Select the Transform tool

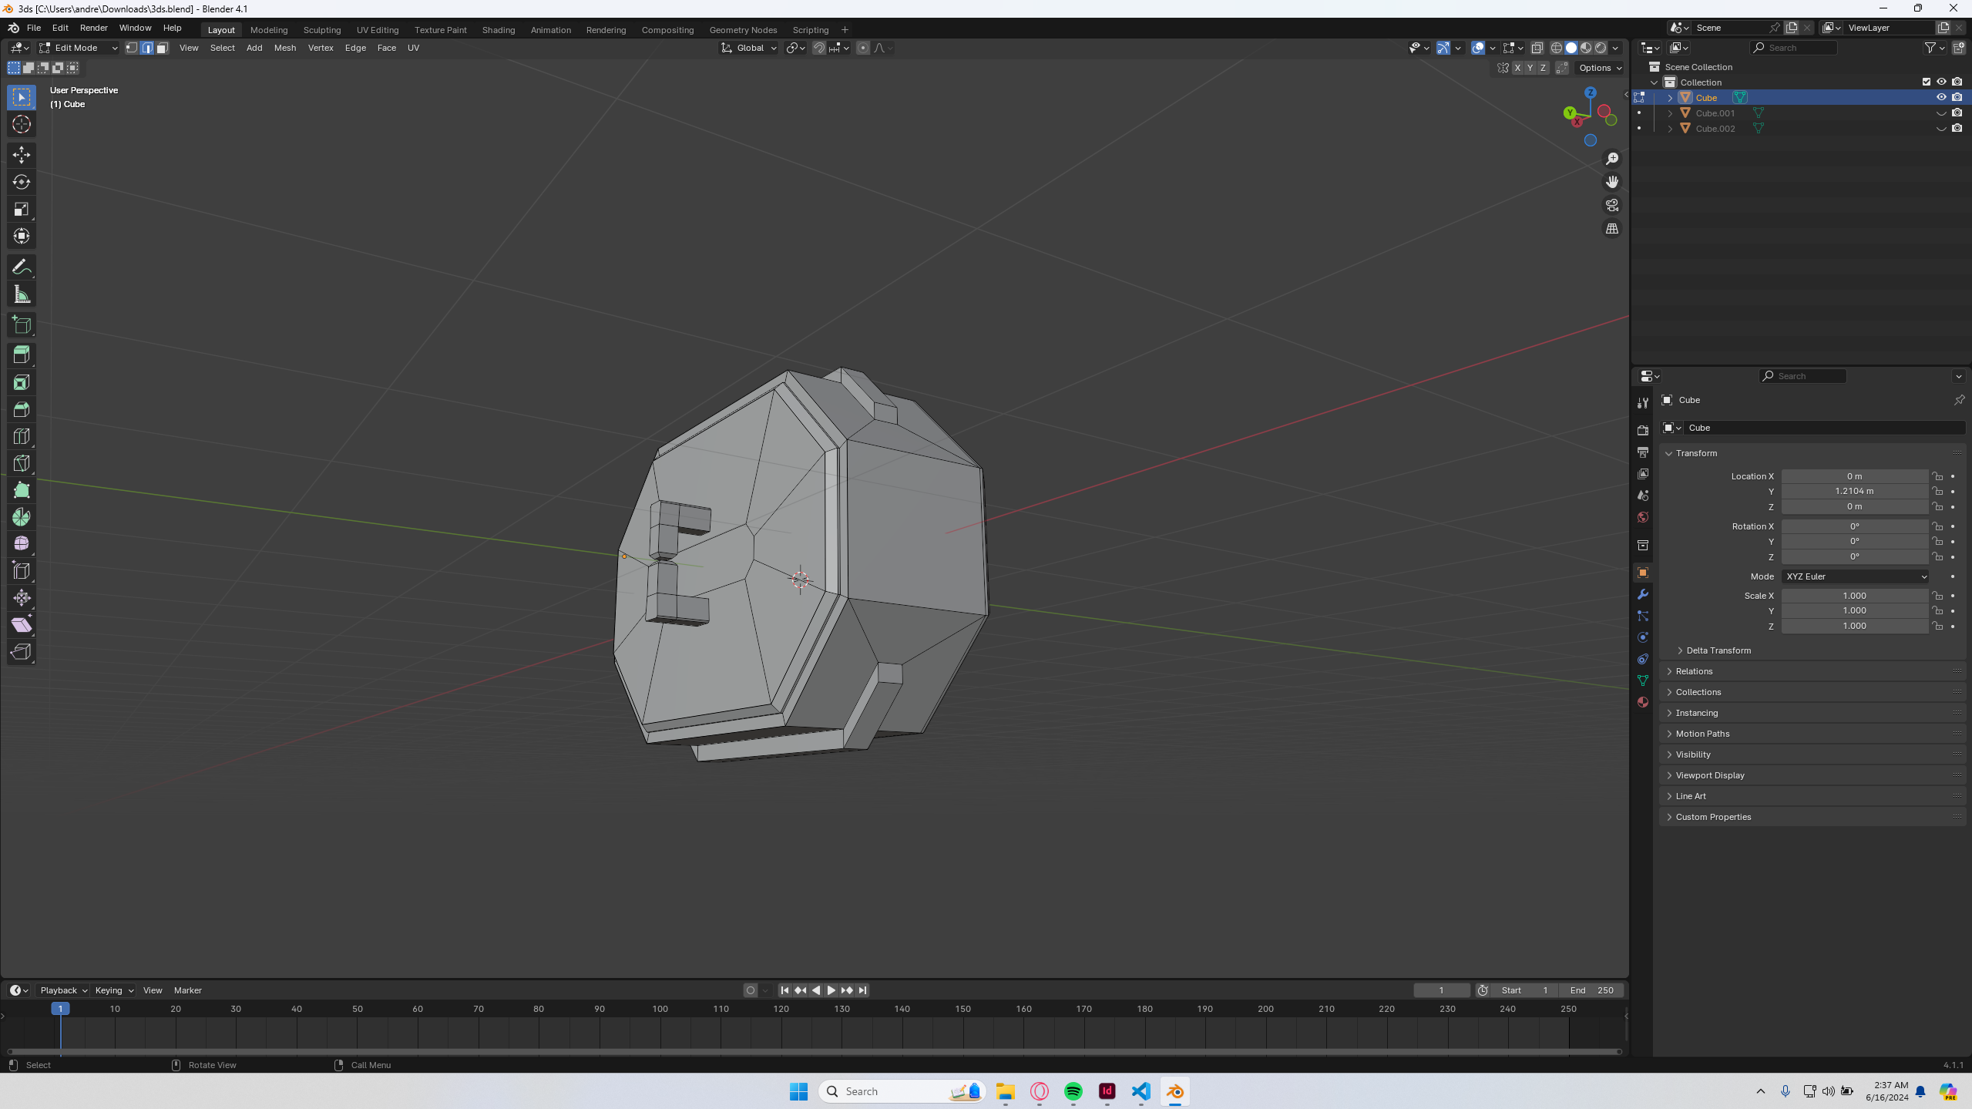tap(22, 236)
